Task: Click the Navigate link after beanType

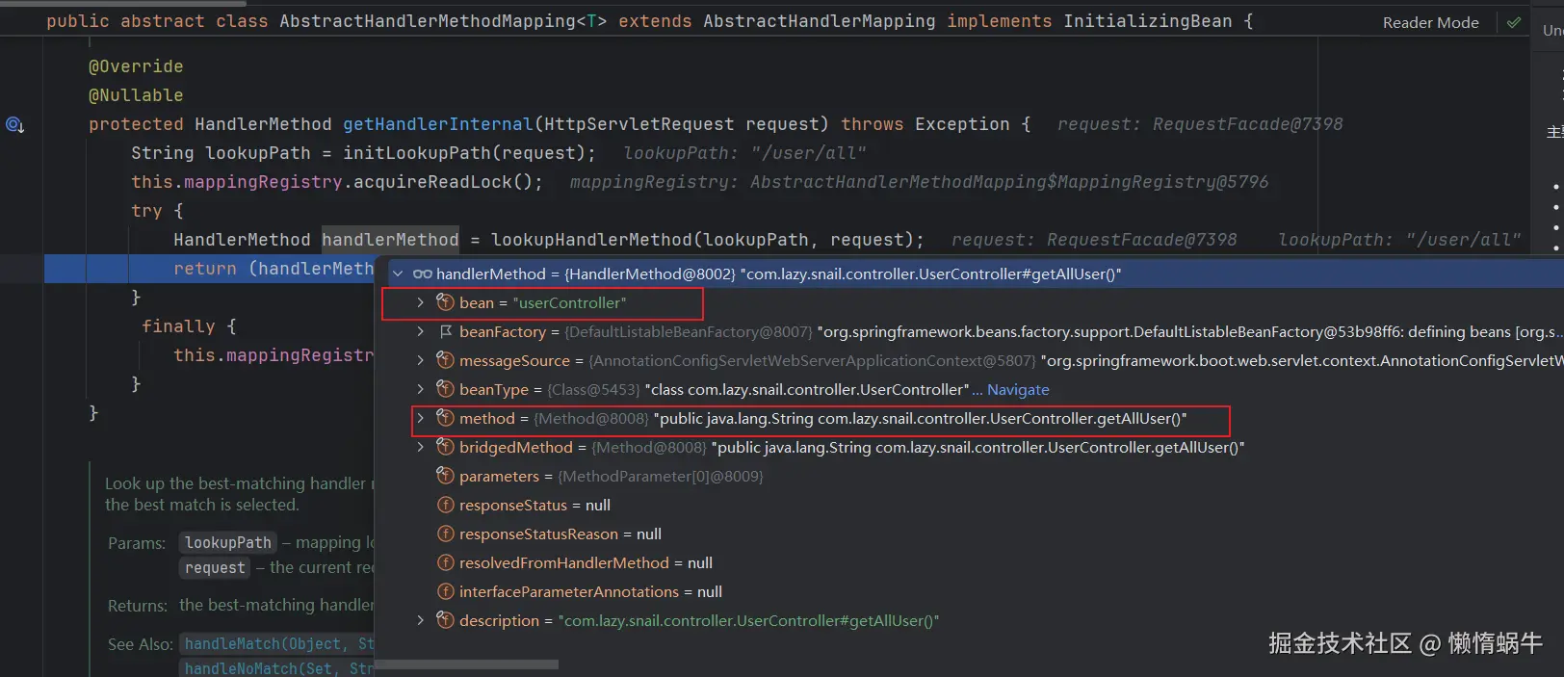Action: pyautogui.click(x=1018, y=390)
